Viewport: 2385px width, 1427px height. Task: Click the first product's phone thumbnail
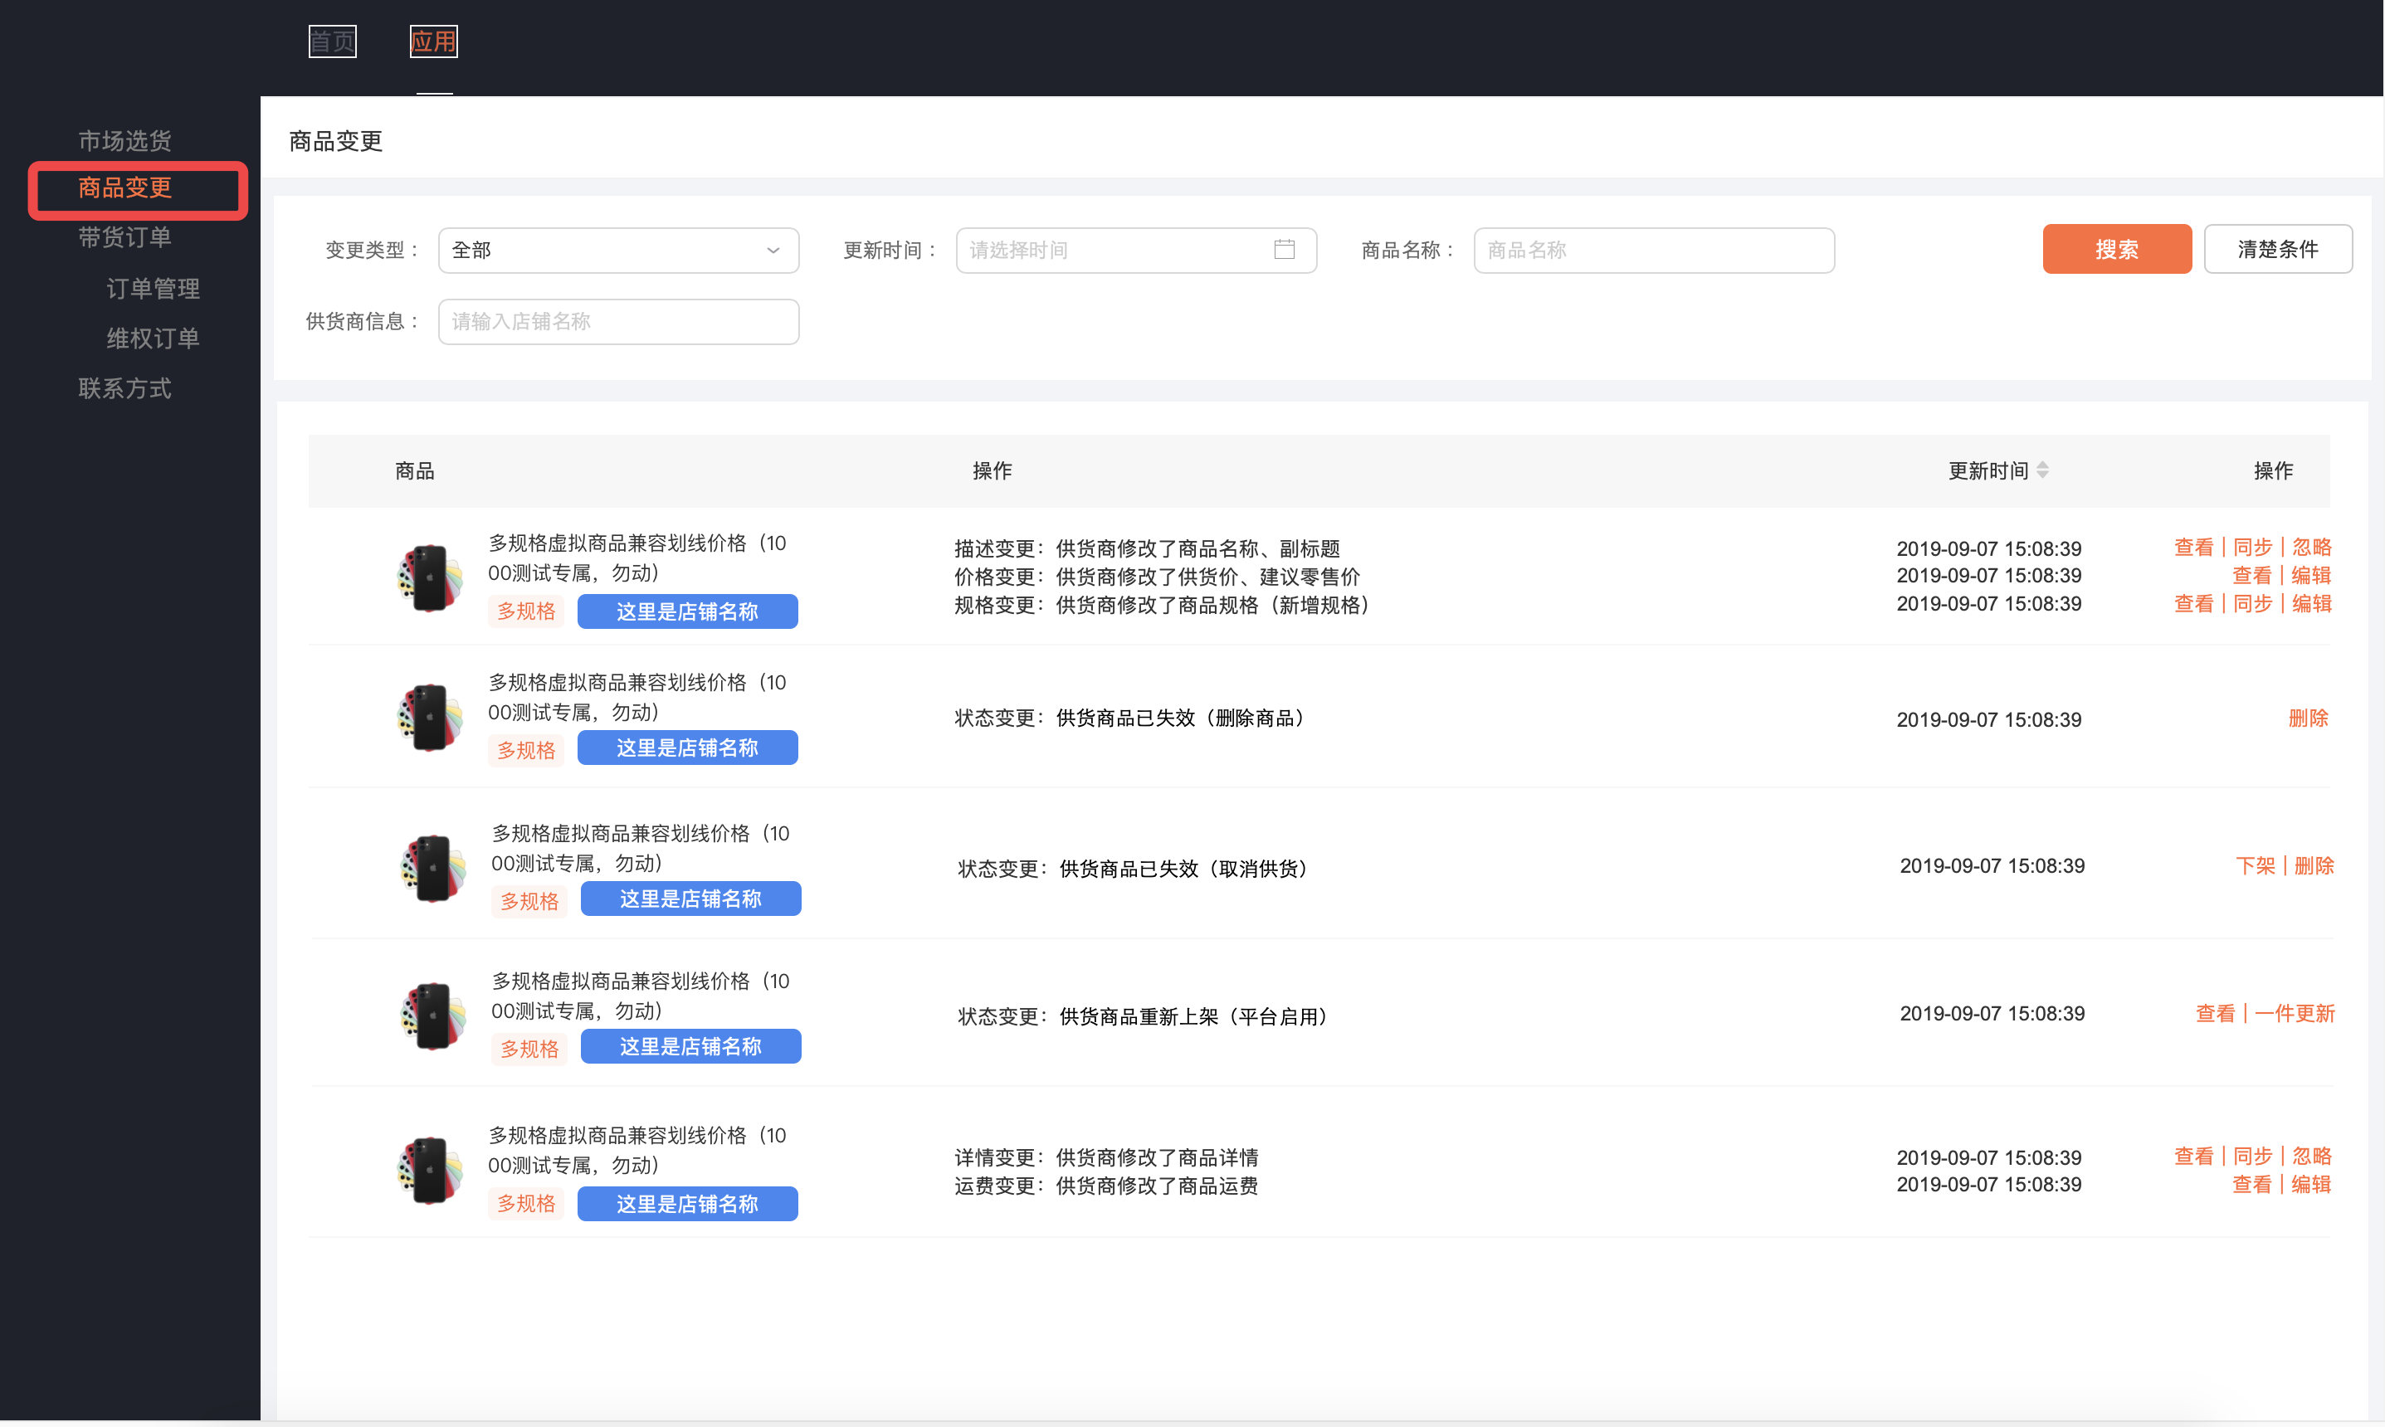pyautogui.click(x=430, y=577)
